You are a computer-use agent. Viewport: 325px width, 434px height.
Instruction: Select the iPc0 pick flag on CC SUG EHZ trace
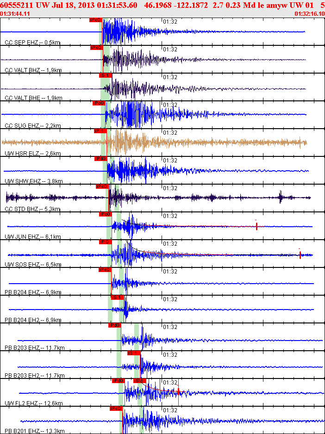(x=99, y=103)
